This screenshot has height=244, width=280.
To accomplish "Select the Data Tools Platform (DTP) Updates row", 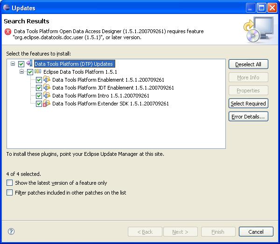I will [x=75, y=64].
